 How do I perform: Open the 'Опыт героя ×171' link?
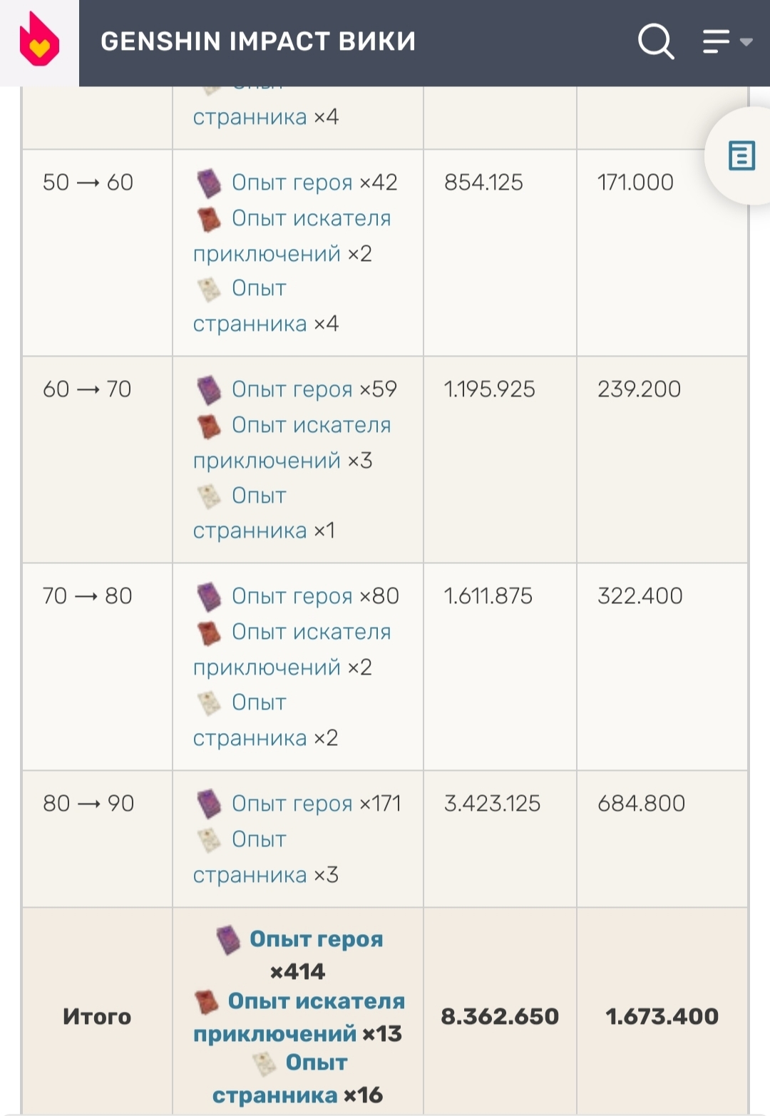click(x=292, y=804)
